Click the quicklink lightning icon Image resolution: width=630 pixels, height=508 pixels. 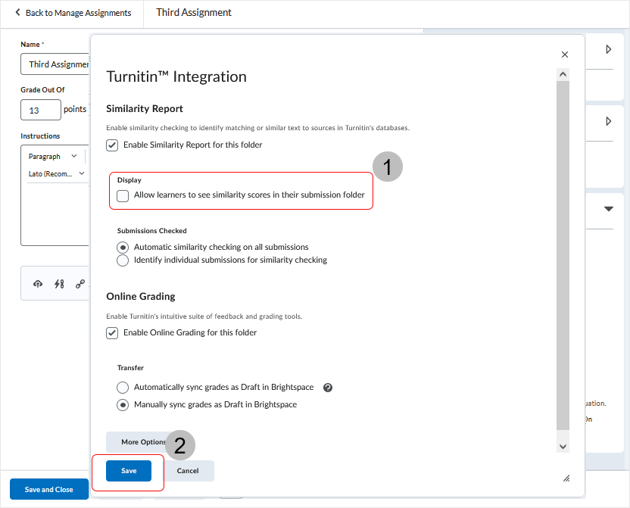[59, 285]
